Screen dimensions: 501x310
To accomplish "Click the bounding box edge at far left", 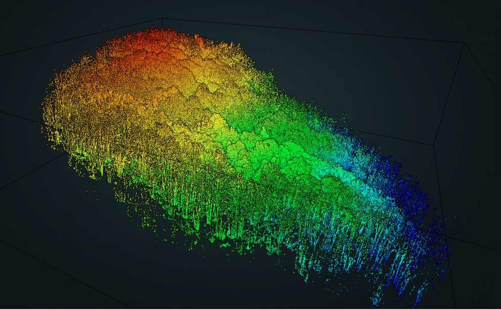I will (20, 117).
